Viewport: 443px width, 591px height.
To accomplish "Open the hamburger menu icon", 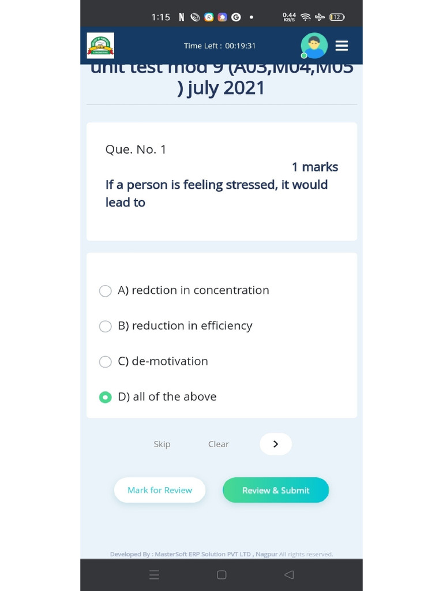I will tap(341, 46).
